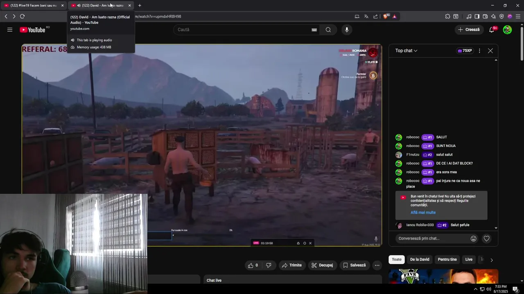Open settings gear on recording bar
This screenshot has height=294, width=524.
(x=304, y=243)
